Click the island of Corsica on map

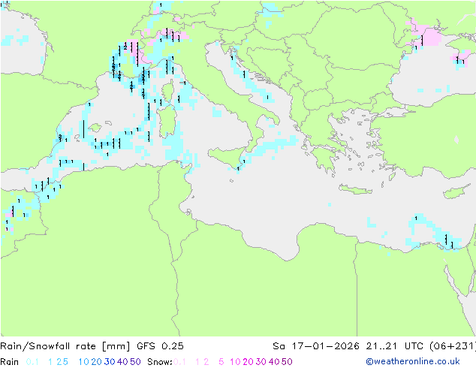(168, 90)
